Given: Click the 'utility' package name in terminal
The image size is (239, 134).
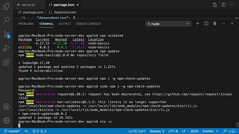Looking at the screenshot, I should 25,47.
